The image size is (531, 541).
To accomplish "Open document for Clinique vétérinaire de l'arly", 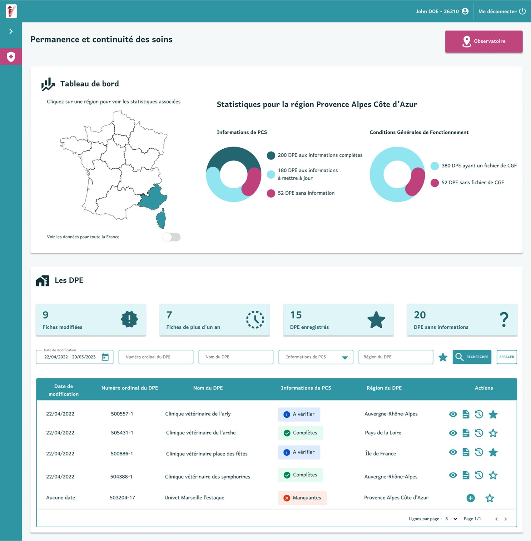I will [x=466, y=414].
